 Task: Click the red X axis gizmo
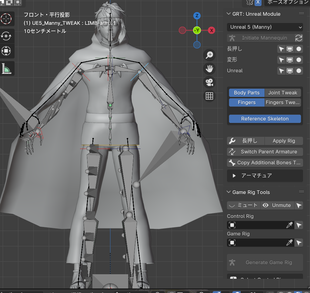[x=212, y=30]
